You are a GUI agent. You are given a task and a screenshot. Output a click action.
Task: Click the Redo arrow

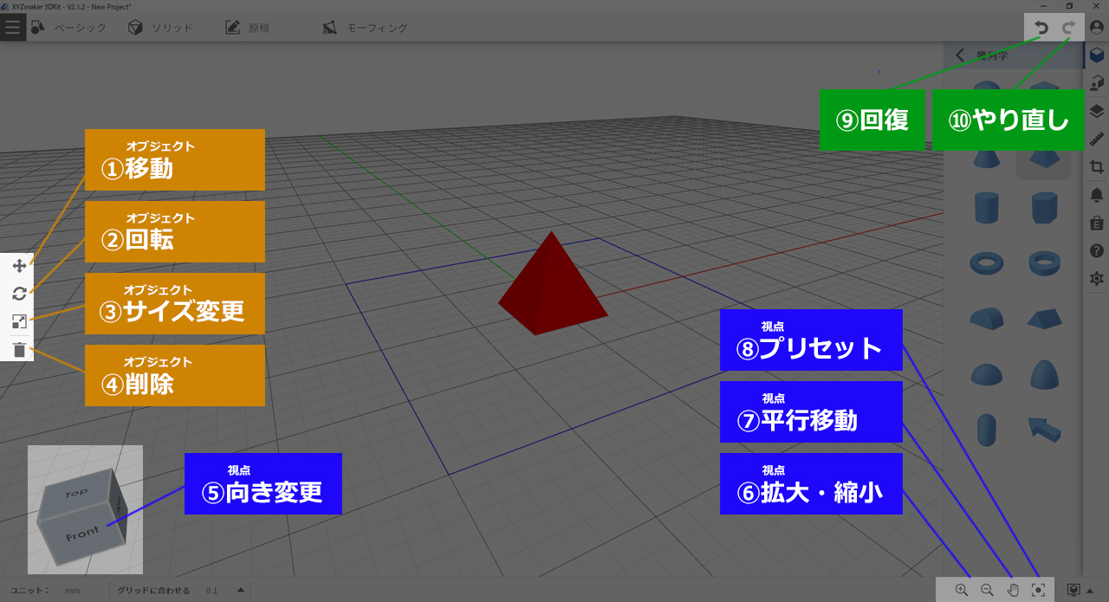[1070, 28]
